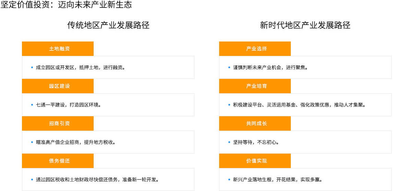
Task: Select the 价值实现 orange header
Action: (x=255, y=161)
